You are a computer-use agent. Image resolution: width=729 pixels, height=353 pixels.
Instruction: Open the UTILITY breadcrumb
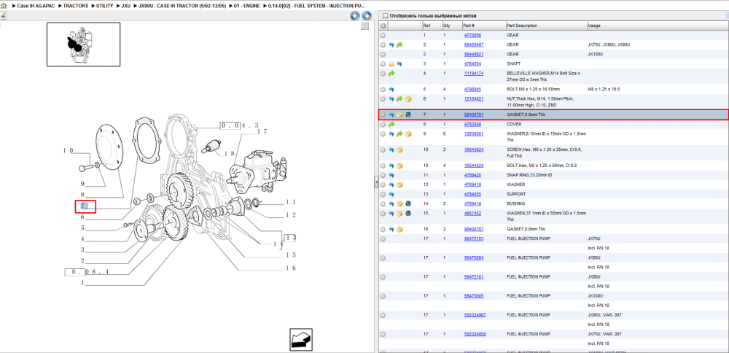pos(104,6)
